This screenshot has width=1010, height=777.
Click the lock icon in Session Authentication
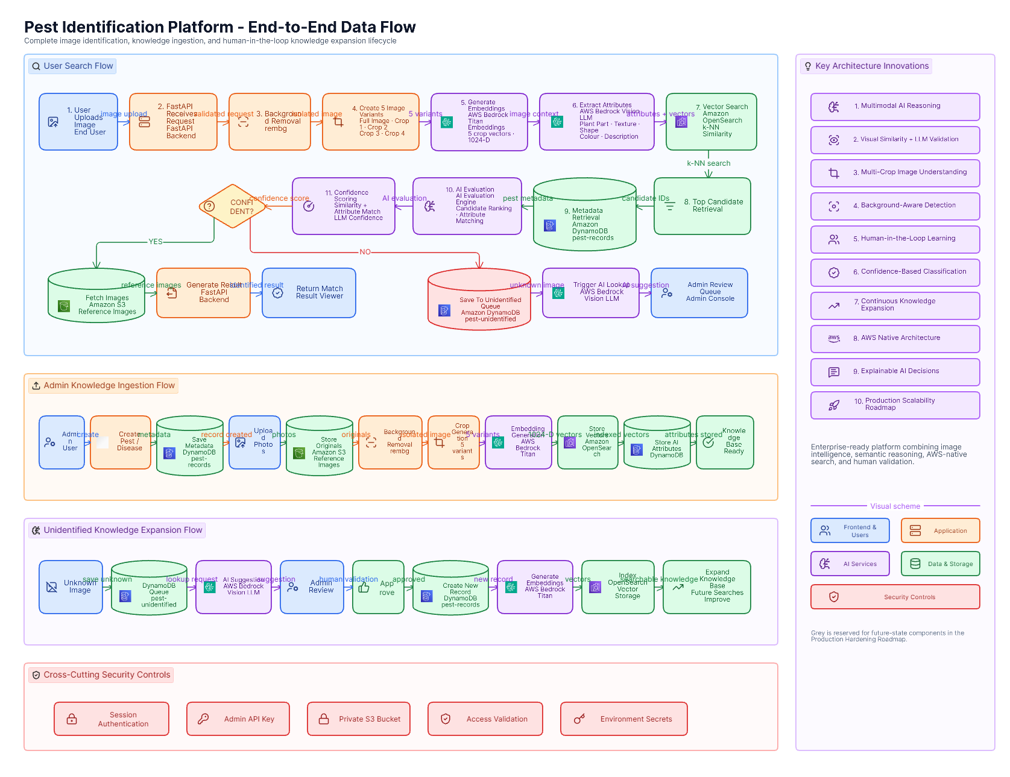pos(72,719)
